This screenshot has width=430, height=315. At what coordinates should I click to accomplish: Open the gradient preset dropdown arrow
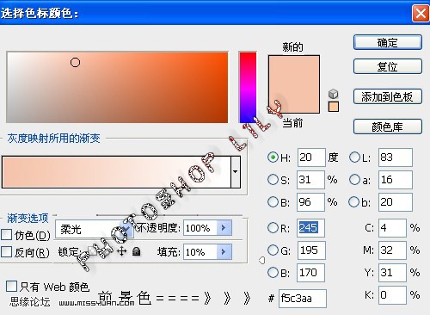(x=236, y=172)
